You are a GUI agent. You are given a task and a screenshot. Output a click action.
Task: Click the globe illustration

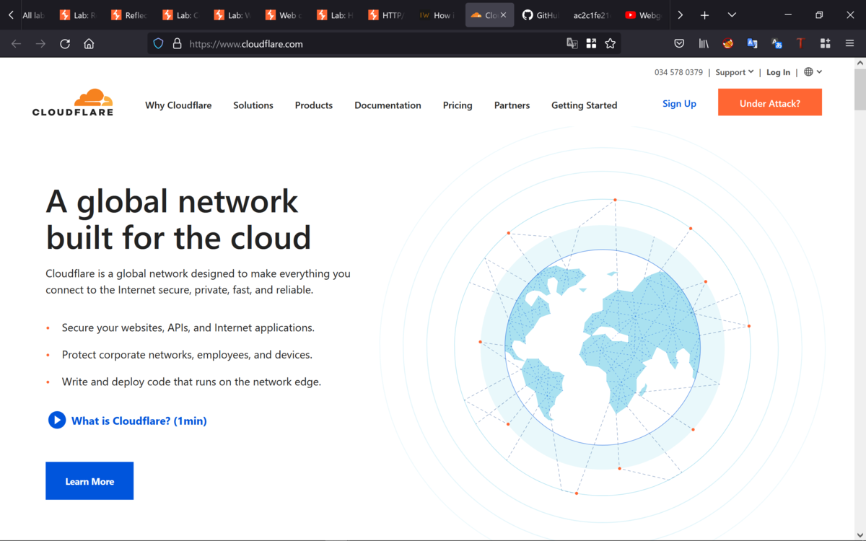pos(603,346)
